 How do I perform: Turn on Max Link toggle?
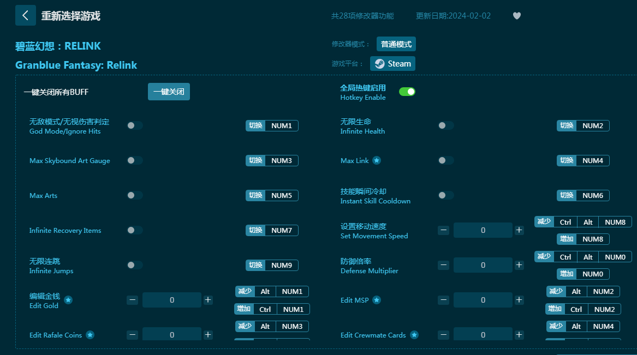[x=445, y=160]
